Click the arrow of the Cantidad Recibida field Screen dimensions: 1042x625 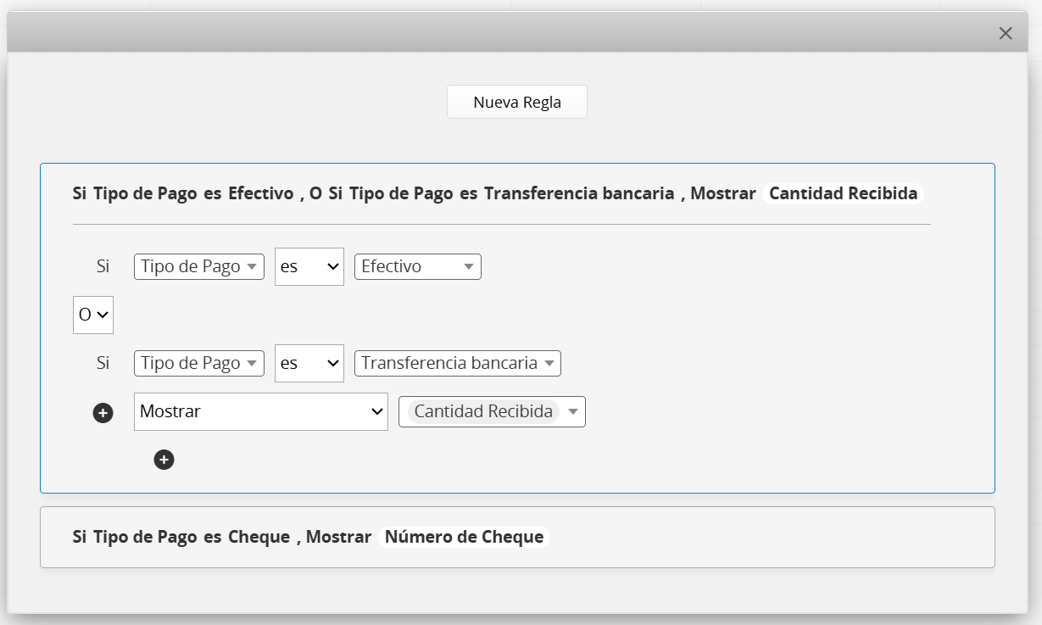click(573, 412)
